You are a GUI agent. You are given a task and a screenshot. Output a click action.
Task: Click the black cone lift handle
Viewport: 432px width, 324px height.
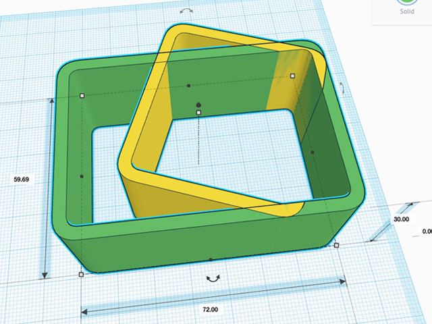198,104
